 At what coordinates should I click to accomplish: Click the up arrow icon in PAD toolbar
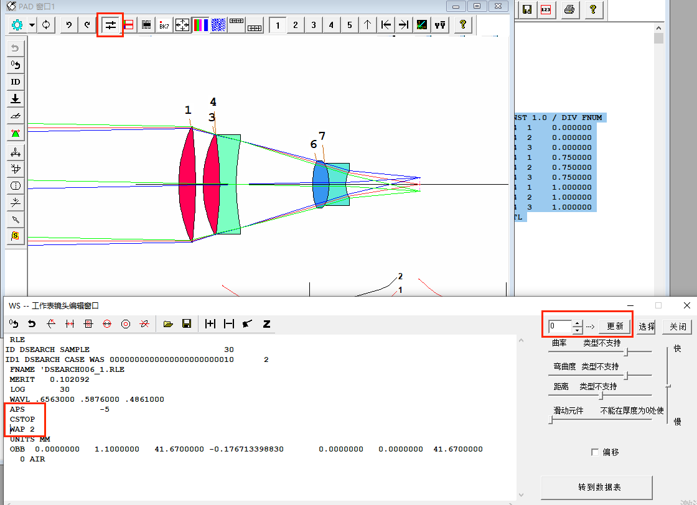(x=368, y=25)
